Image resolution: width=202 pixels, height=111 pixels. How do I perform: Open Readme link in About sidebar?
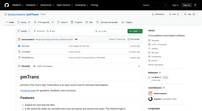pyautogui.click(x=154, y=40)
